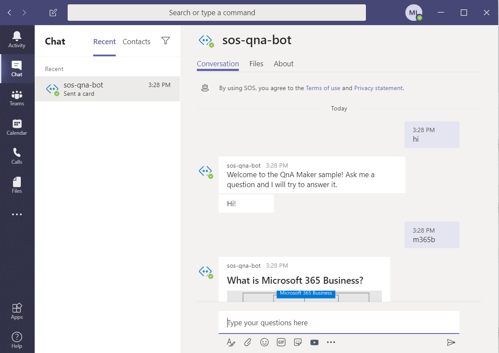Attach a file with the paperclip

(248, 342)
